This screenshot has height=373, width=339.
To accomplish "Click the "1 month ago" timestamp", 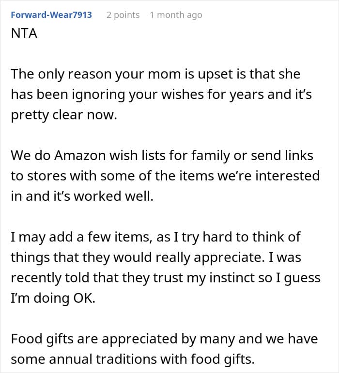I will pos(176,15).
